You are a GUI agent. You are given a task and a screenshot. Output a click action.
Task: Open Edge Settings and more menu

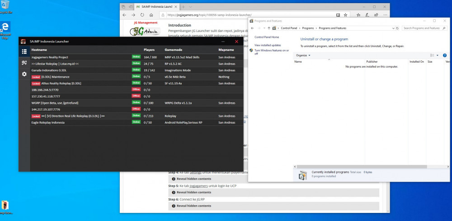coord(385,15)
